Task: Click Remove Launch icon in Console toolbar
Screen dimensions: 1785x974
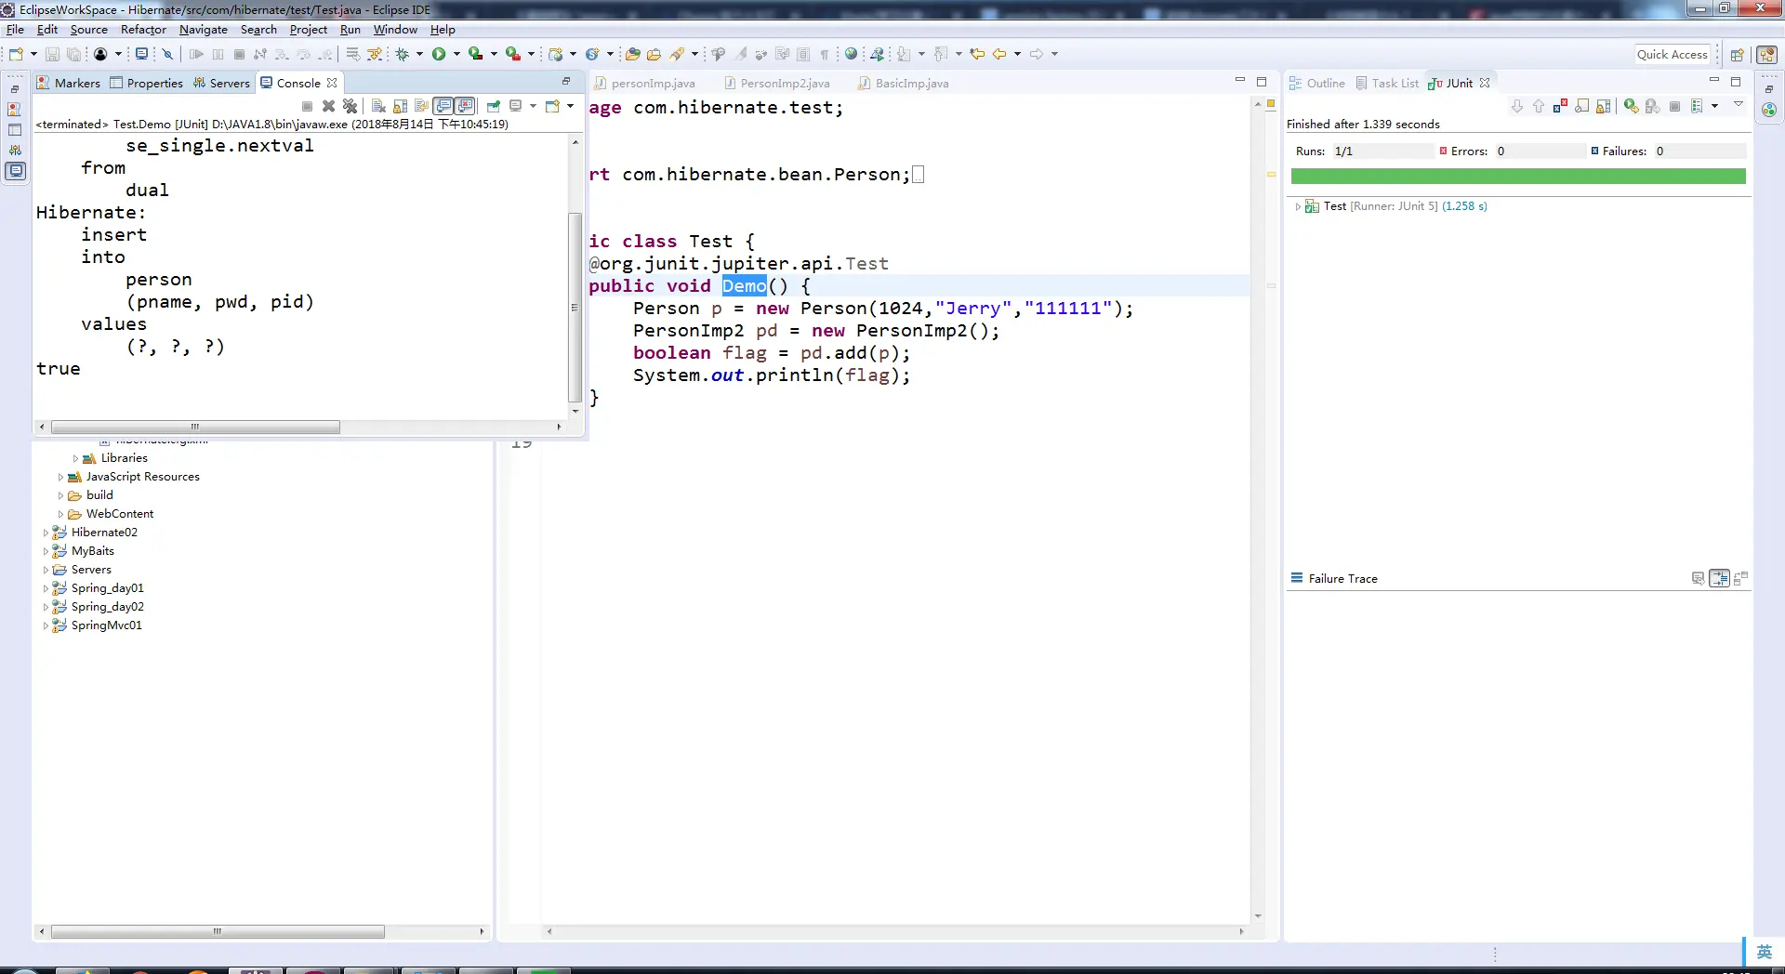Action: [328, 106]
